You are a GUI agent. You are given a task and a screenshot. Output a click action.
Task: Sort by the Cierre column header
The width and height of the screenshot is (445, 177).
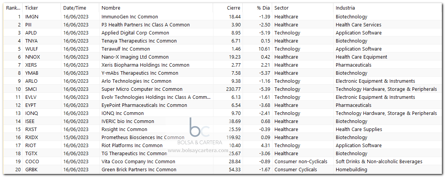click(x=228, y=8)
